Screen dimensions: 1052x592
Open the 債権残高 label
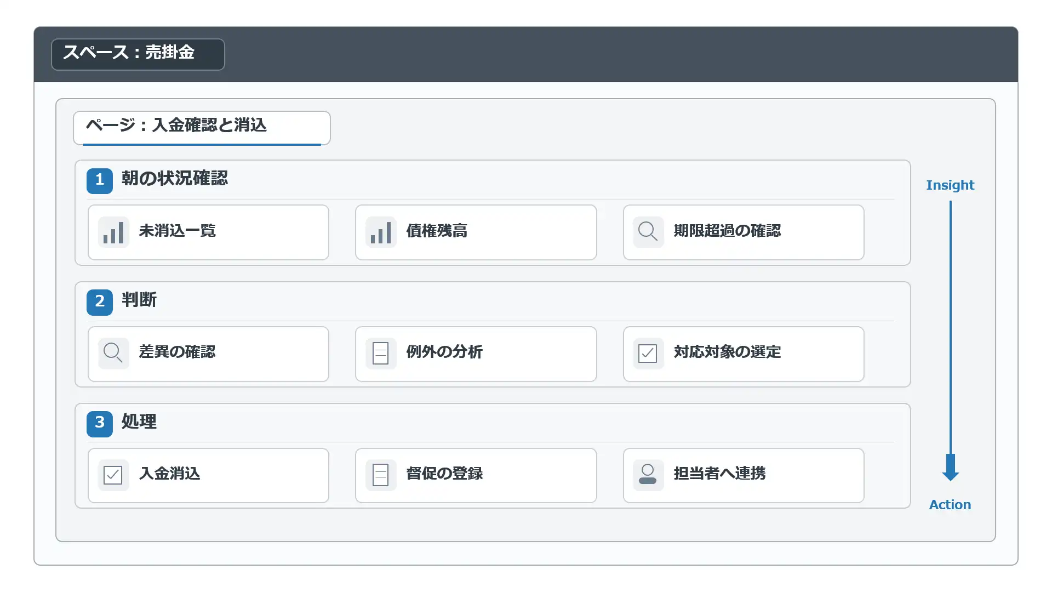437,231
